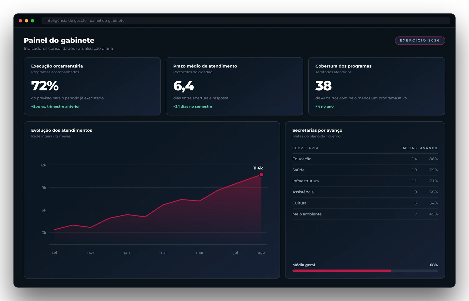Click the '+5pp vs. trimestre anterior' indicator
Screen dimensions: 469x301
[x=55, y=106]
